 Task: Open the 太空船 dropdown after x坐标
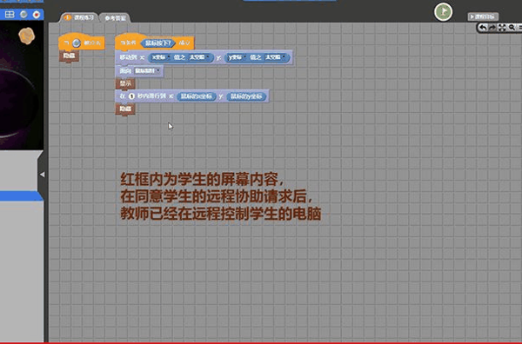click(x=200, y=57)
